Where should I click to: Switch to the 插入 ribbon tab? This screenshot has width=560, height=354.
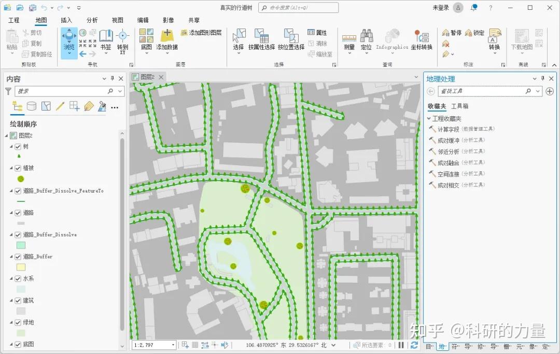pos(66,20)
